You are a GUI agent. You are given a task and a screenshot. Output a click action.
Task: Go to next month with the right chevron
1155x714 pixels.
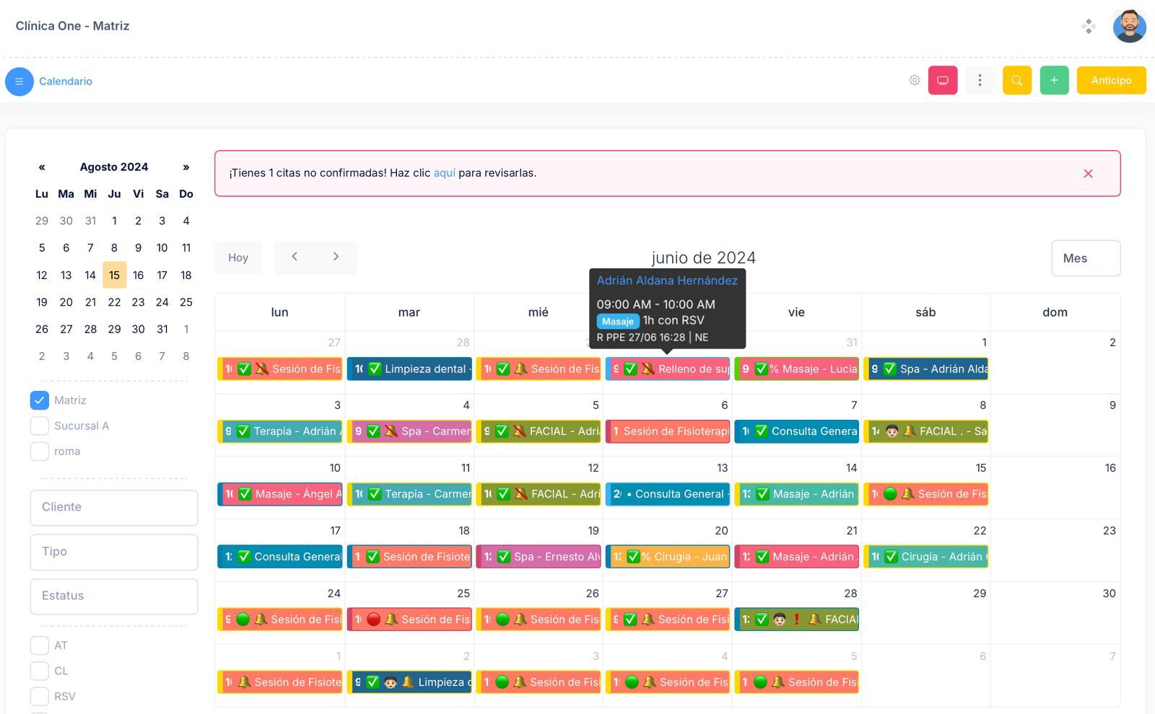[x=335, y=257]
